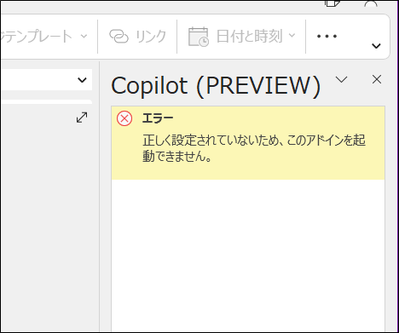The height and width of the screenshot is (333, 399).
Task: Click the 日付と時刻 calendar icon
Action: 199,37
